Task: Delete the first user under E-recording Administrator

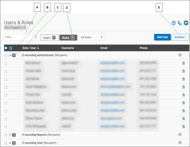Action: [183, 63]
